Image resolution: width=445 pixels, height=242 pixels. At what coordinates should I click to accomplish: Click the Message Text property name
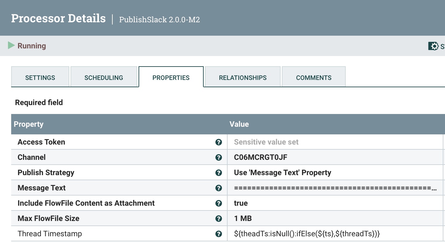41,188
